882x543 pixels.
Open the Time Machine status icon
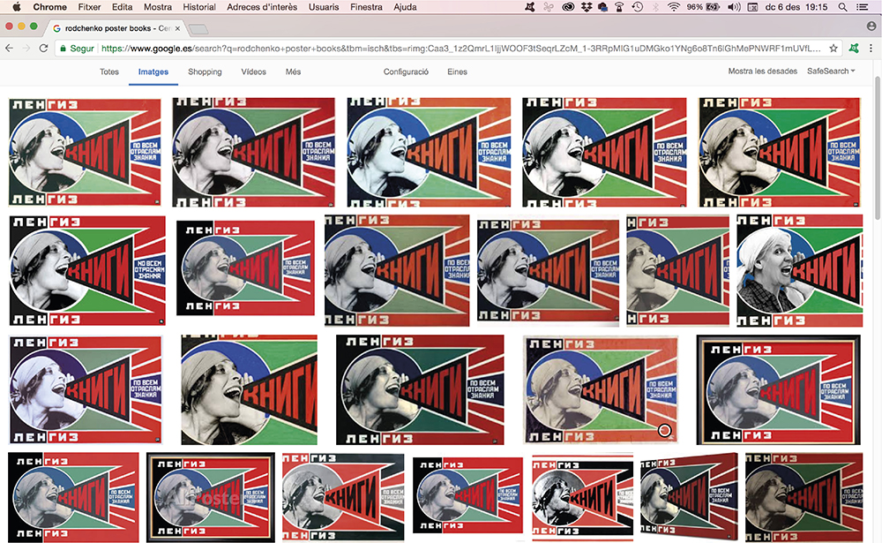(x=638, y=7)
